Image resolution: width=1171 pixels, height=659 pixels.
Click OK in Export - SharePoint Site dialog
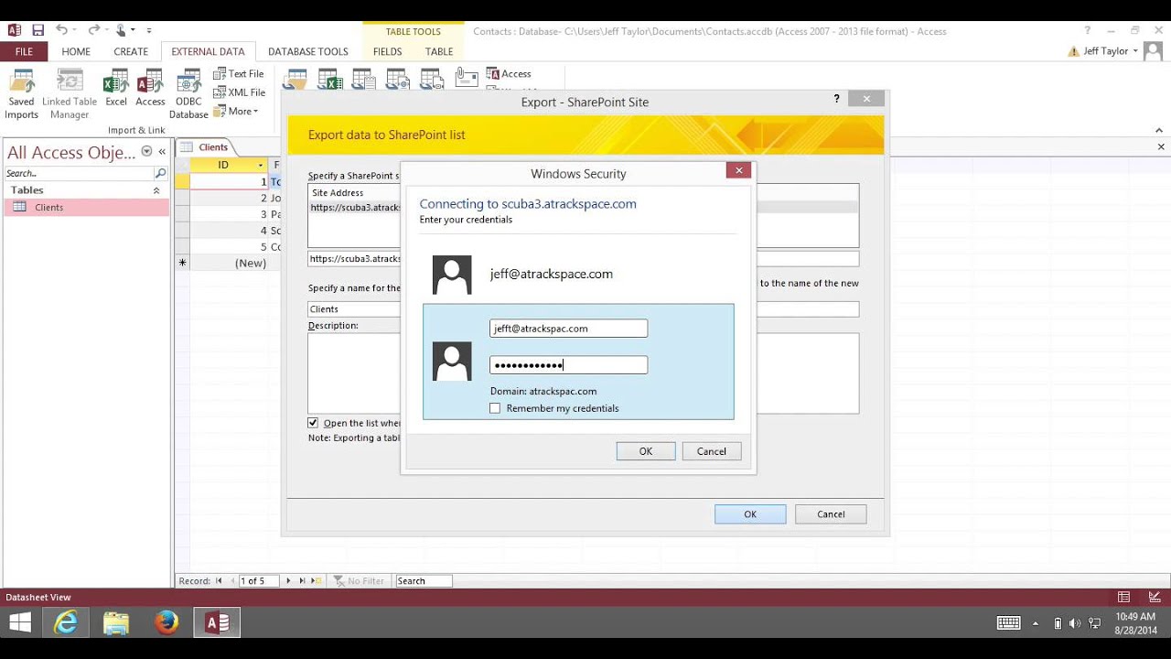(x=750, y=514)
